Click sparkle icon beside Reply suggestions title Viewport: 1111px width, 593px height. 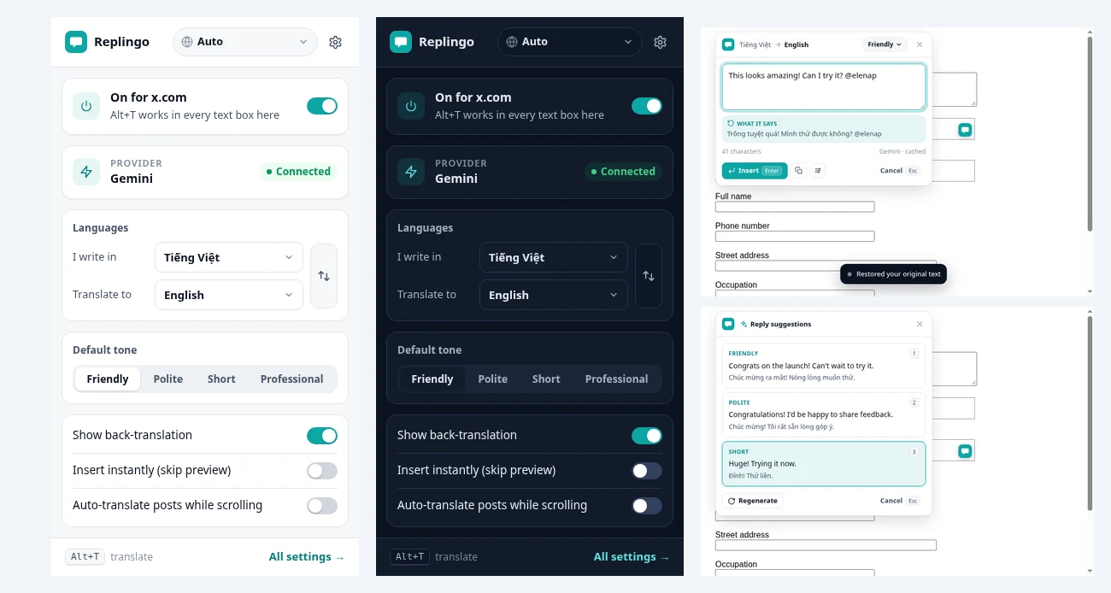coord(744,325)
